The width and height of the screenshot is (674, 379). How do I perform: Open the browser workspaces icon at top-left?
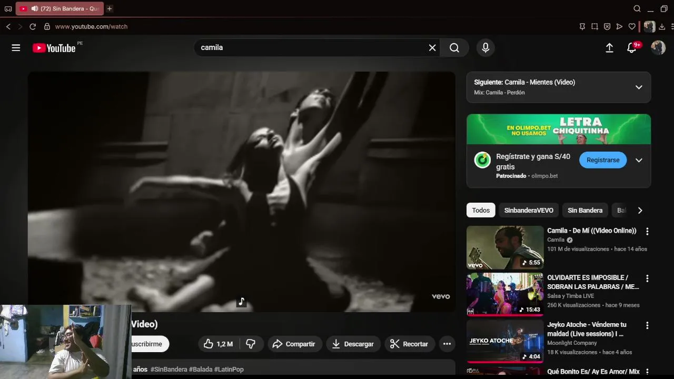click(8, 8)
